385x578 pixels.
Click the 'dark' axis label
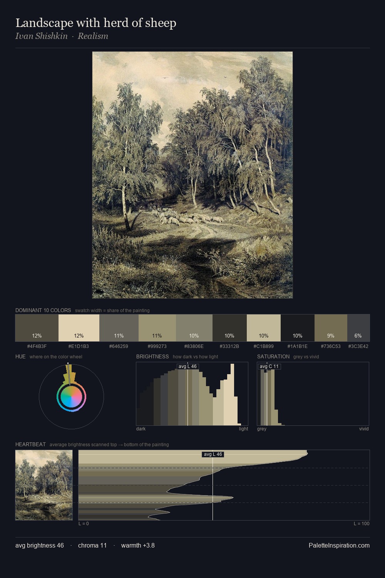point(141,429)
